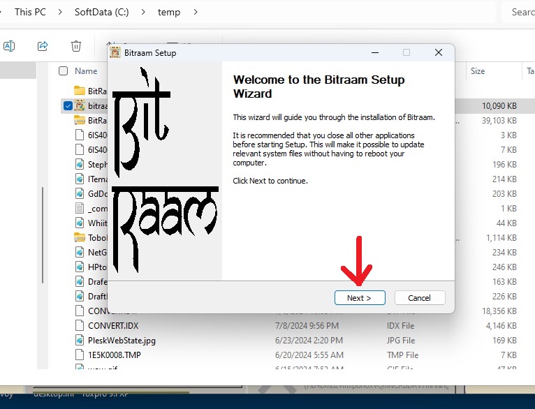
Task: Expand chevron after SoftData (C:) breadcrumb
Action: click(x=143, y=12)
